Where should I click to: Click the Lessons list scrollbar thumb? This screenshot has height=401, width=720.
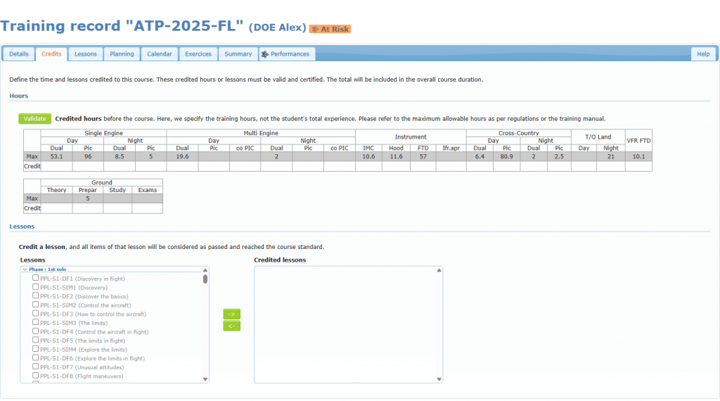(205, 279)
